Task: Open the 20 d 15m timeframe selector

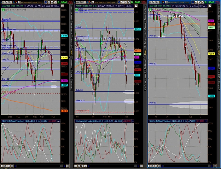Action: (x=160, y=6)
